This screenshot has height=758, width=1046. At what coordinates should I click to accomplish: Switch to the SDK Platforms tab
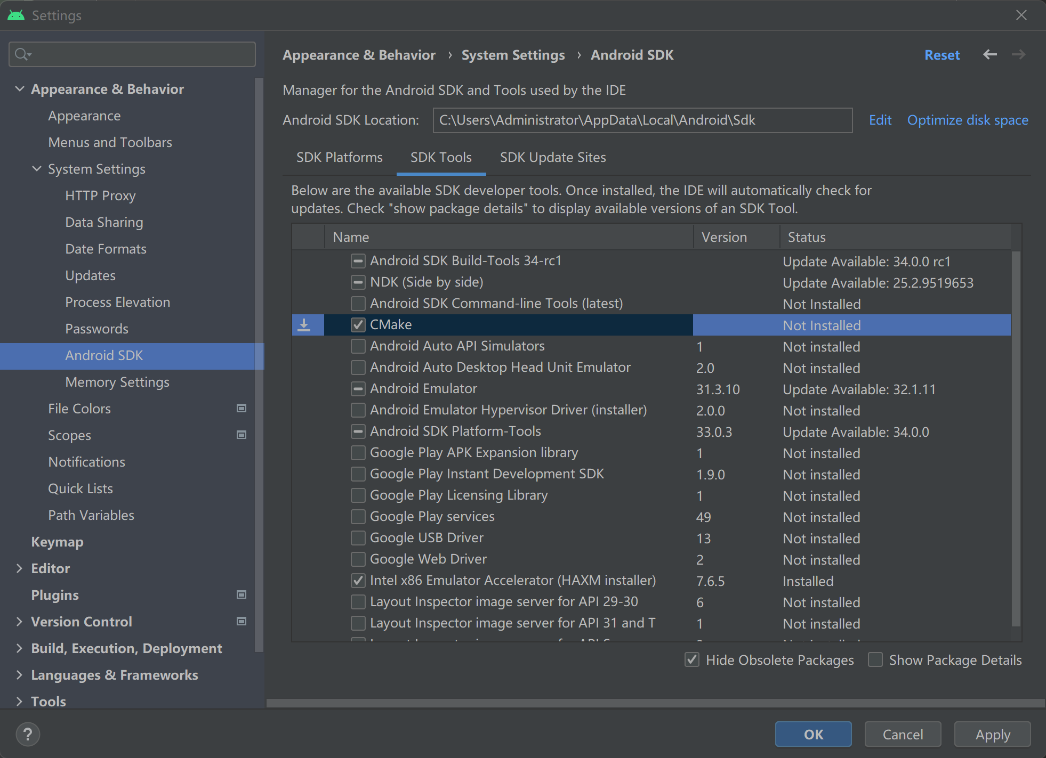339,158
